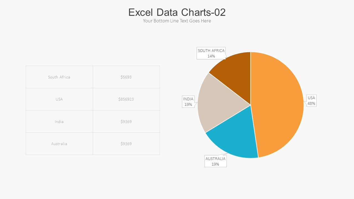Click the empty slide area below the table
Viewport: 354px width, 199px height.
[93, 177]
